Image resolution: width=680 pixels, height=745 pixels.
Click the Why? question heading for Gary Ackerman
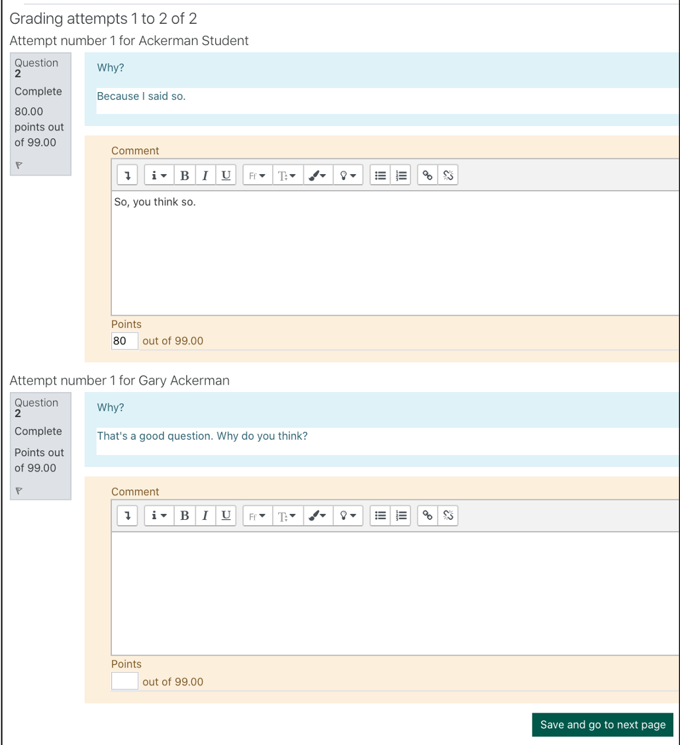[x=110, y=407]
